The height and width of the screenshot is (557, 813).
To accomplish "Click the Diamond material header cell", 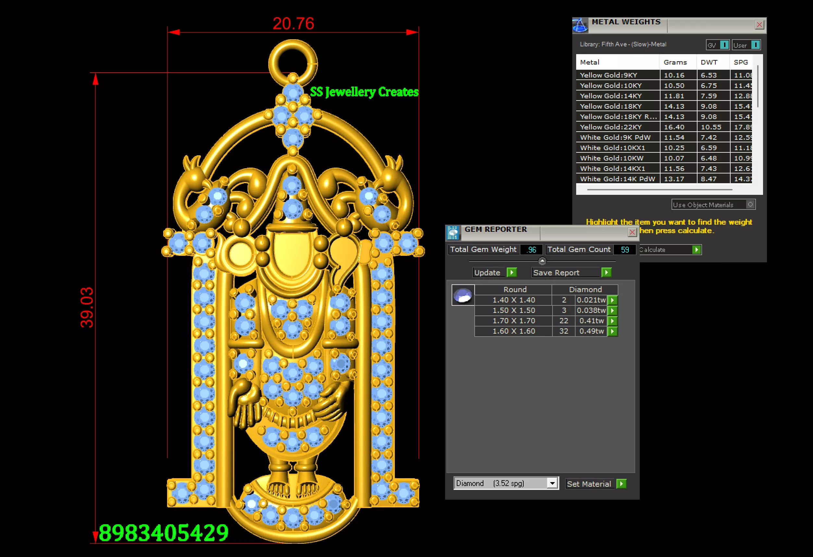I will click(585, 290).
